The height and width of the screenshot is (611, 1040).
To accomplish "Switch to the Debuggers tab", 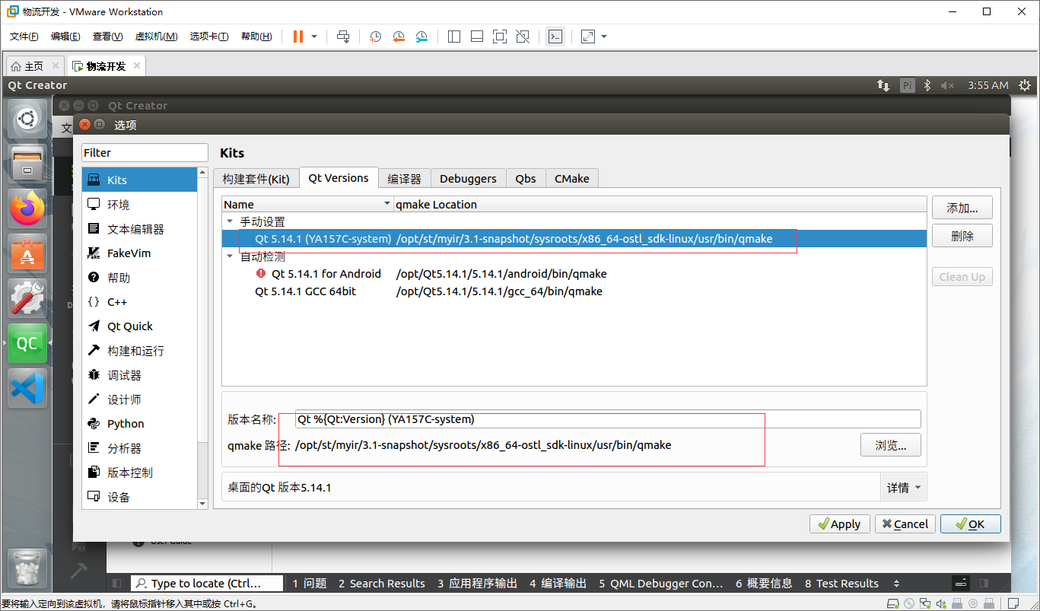I will [x=468, y=179].
